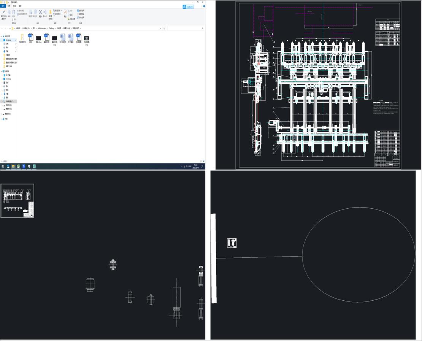This screenshot has height=341, width=422.
Task: Click the History icon in the Open group
Action: (69, 19)
